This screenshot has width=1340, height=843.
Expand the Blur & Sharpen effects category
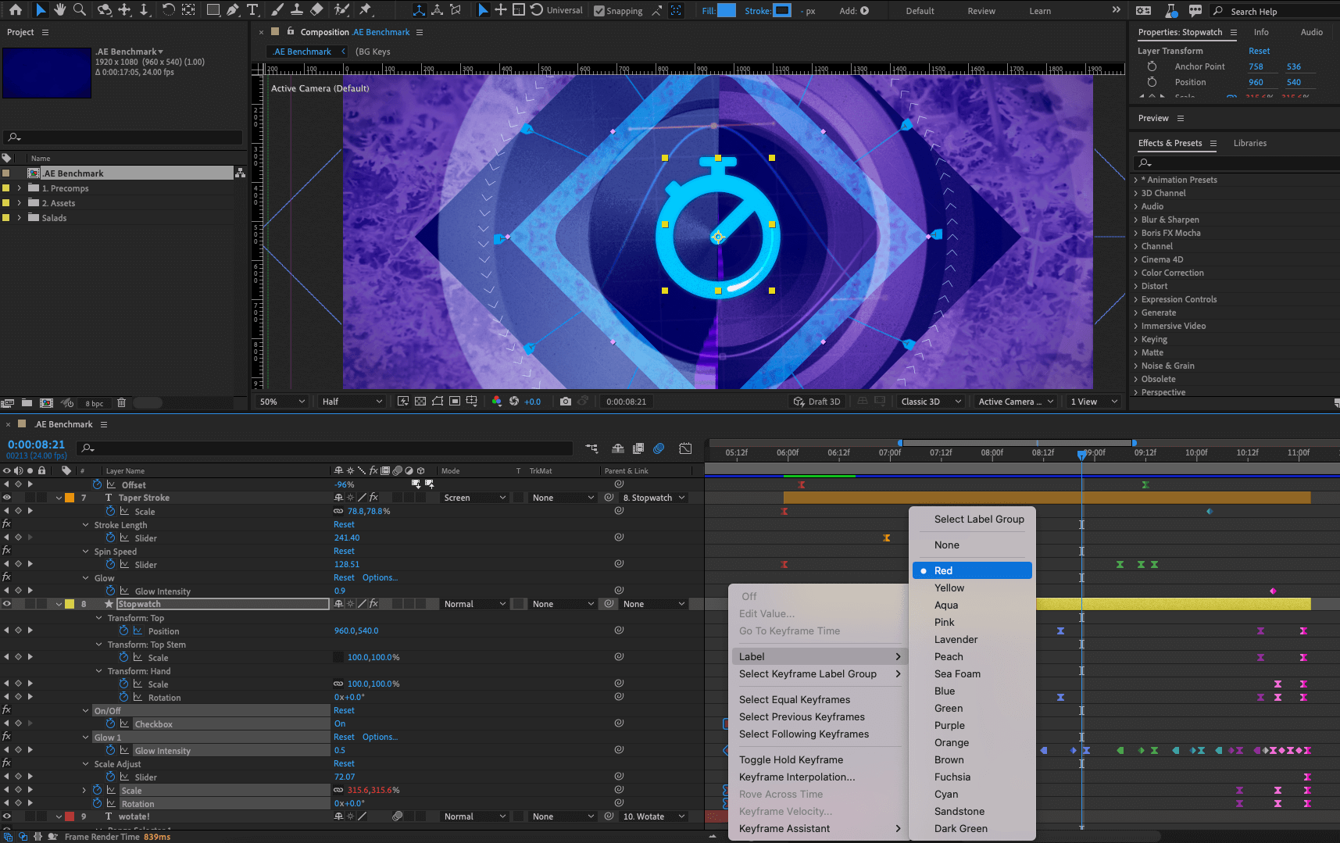click(x=1136, y=220)
